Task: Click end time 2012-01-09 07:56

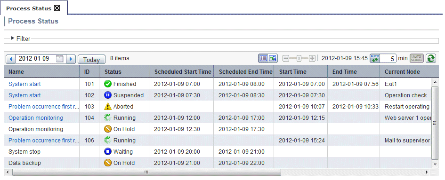Action: point(356,84)
